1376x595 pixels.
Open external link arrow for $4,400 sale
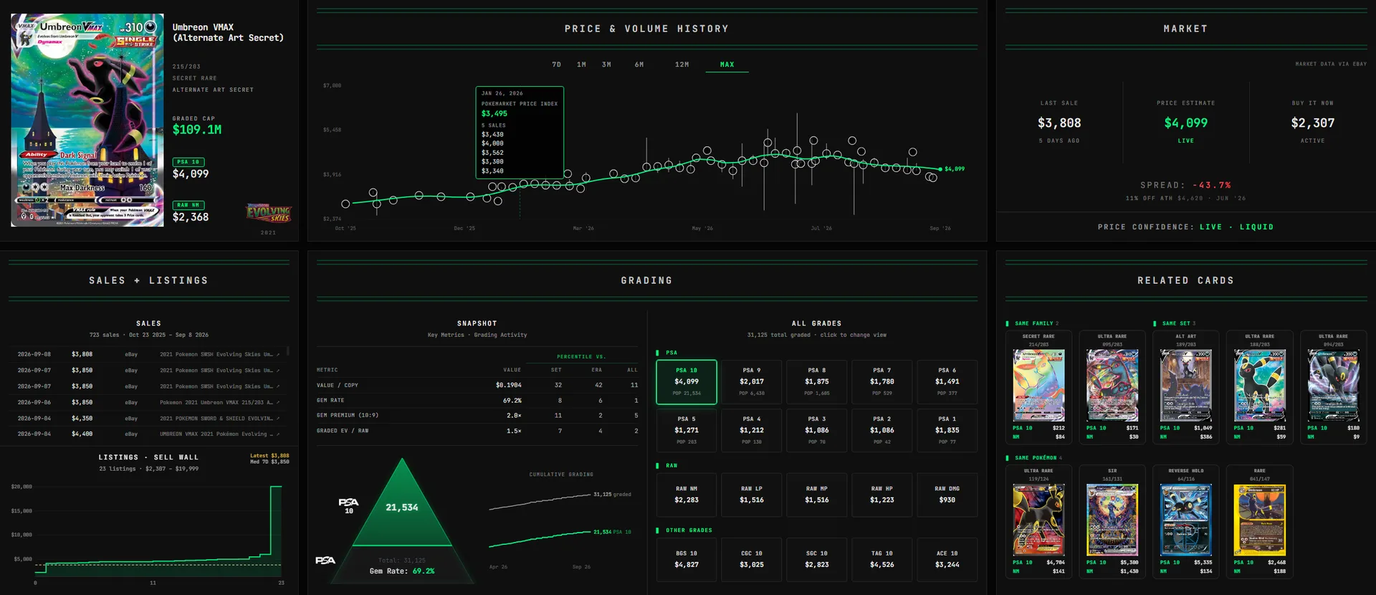(x=278, y=434)
